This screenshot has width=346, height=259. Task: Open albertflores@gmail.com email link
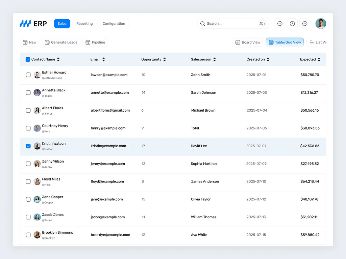pyautogui.click(x=109, y=110)
